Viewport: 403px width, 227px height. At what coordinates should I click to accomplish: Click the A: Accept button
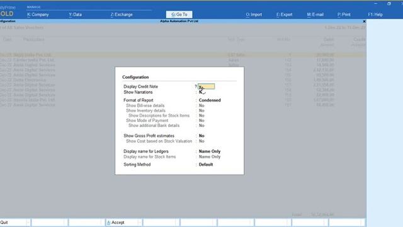(123, 223)
